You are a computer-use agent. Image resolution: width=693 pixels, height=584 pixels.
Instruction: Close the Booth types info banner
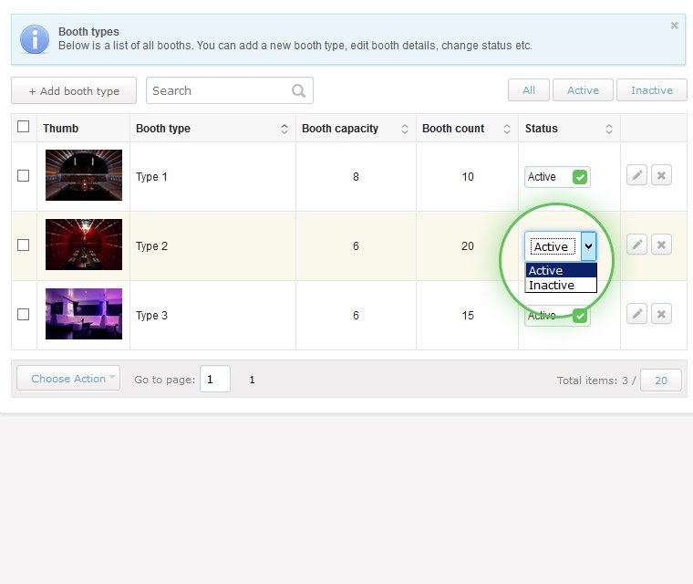675,26
